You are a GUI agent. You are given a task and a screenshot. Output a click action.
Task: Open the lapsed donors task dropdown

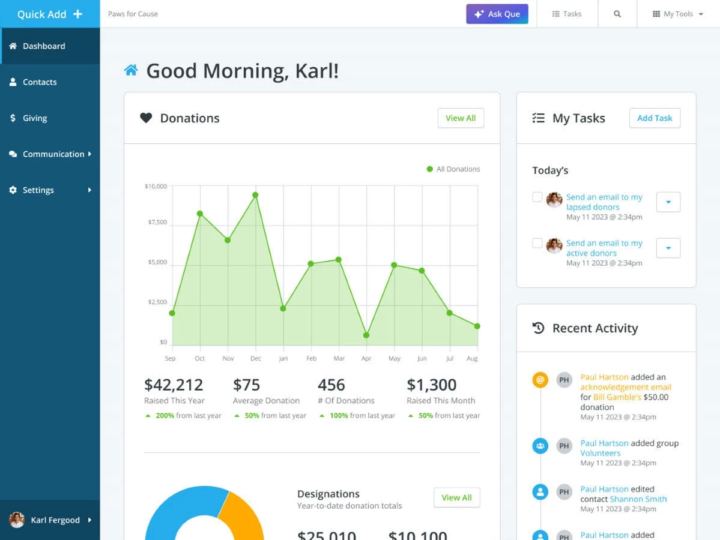(x=668, y=202)
